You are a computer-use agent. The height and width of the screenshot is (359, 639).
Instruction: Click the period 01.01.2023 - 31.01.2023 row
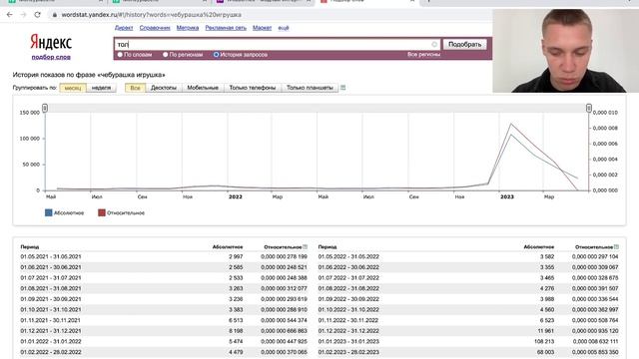point(468,341)
